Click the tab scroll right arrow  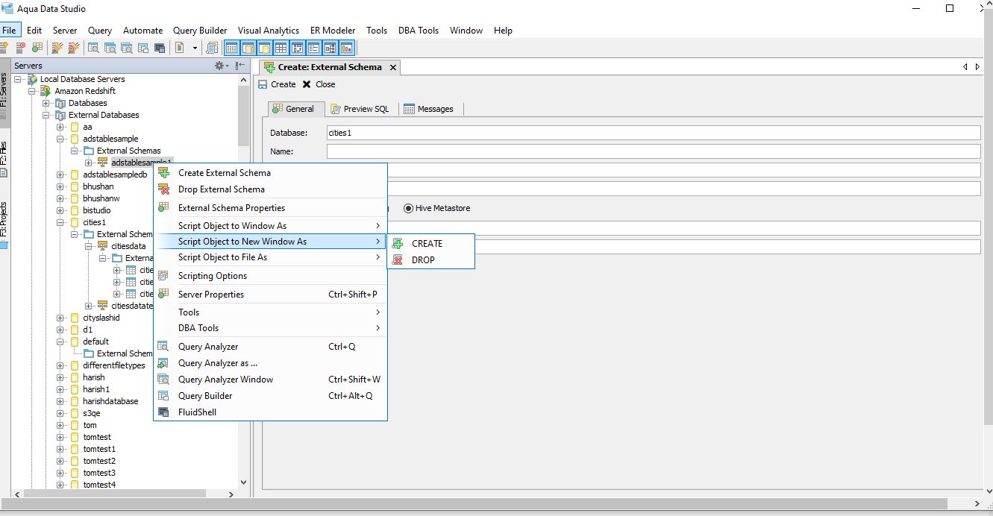coord(978,67)
